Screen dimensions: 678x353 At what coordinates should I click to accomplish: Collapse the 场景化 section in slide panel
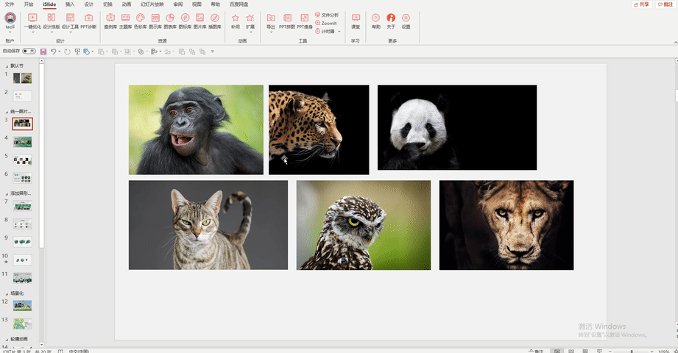(x=7, y=294)
